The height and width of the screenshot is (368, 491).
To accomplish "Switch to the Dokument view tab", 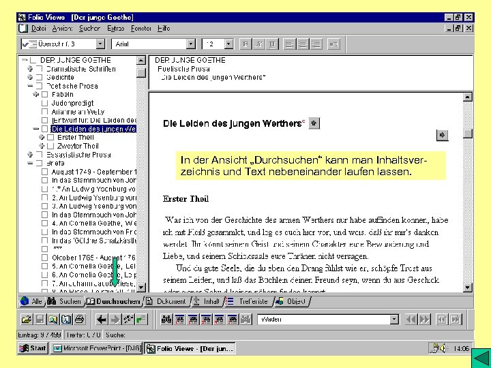I will 166,301.
